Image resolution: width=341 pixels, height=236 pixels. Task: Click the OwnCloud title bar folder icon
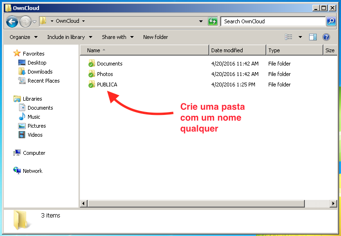[x=8, y=8]
